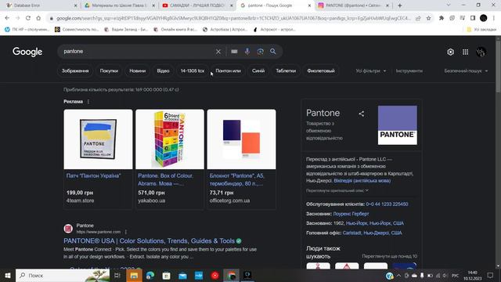This screenshot has height=282, width=501.
Task: Open PANTONE USA Color Solutions result
Action: [x=149, y=240]
